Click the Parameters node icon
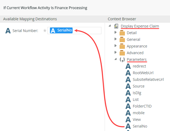 [x=122, y=59]
